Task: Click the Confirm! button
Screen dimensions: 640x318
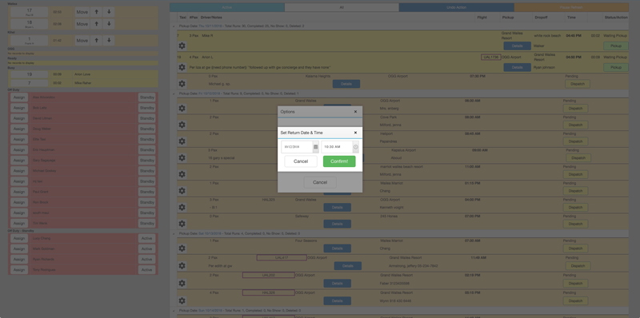Action: pyautogui.click(x=339, y=161)
